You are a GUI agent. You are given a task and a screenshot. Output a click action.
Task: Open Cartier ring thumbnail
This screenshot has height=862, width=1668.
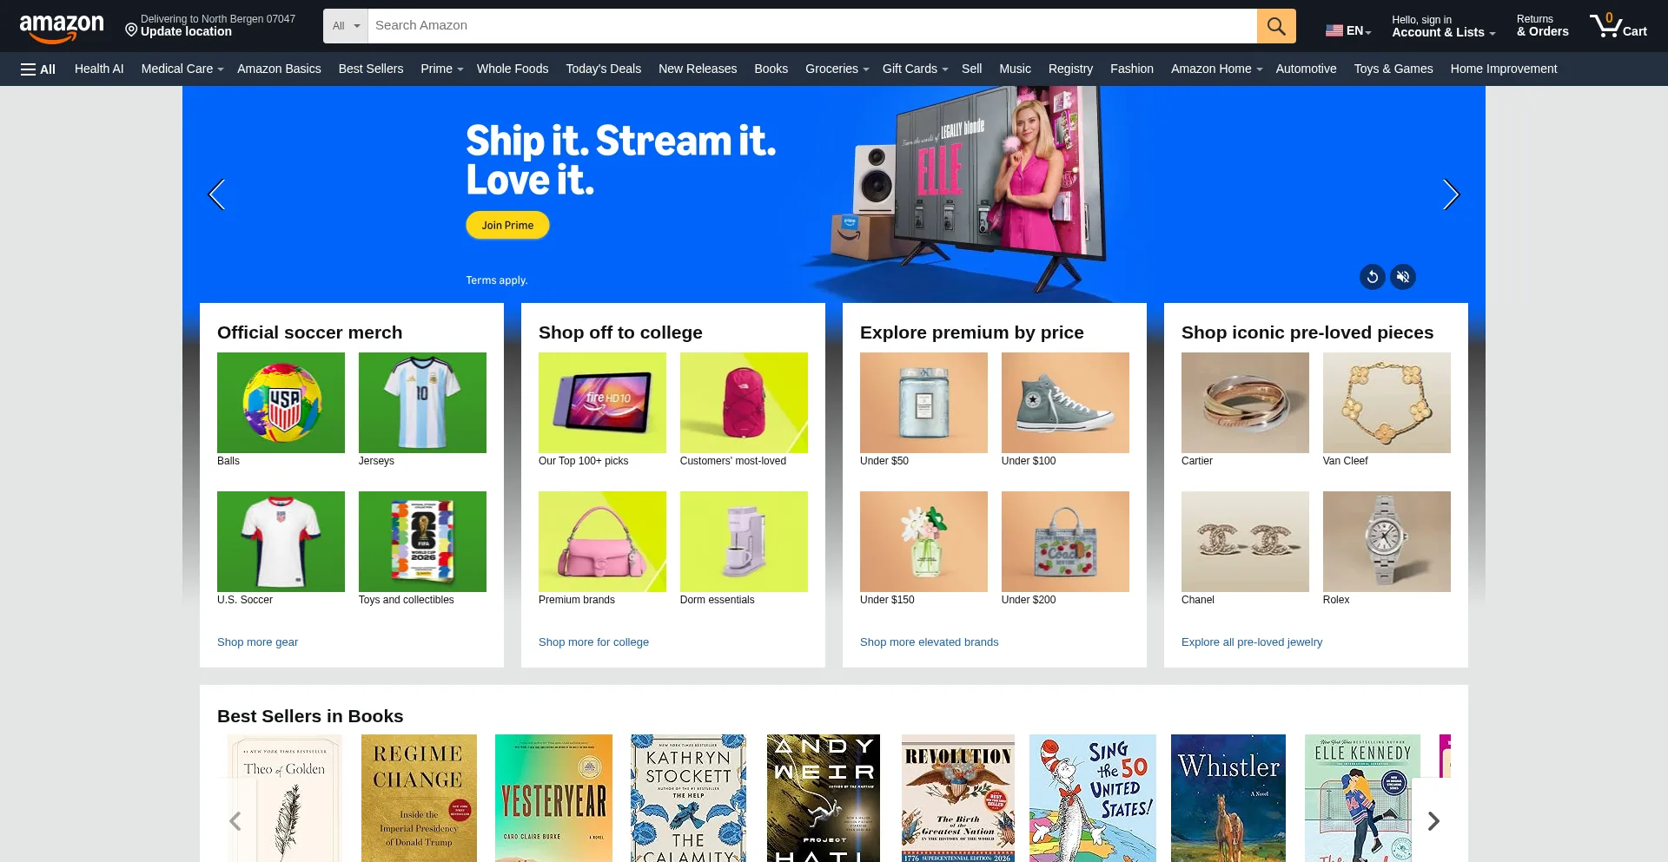pyautogui.click(x=1245, y=403)
